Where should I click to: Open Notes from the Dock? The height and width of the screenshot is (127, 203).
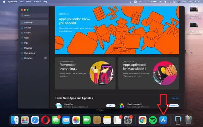[x=107, y=120]
